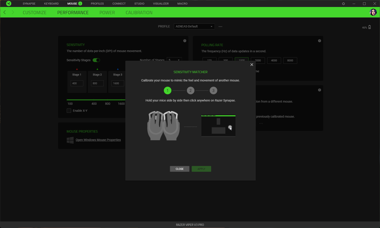Set polling rate to 1000
The width and height of the screenshot is (380, 228).
click(x=242, y=60)
